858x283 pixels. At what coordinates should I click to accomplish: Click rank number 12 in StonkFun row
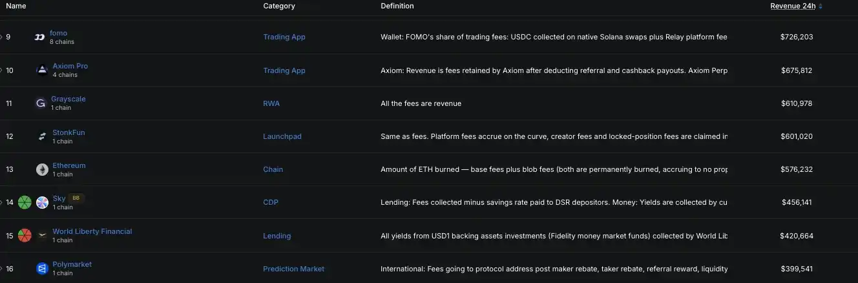tap(9, 136)
